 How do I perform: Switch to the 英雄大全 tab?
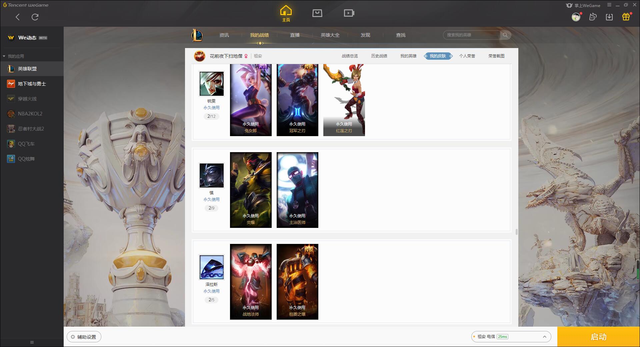pyautogui.click(x=330, y=35)
